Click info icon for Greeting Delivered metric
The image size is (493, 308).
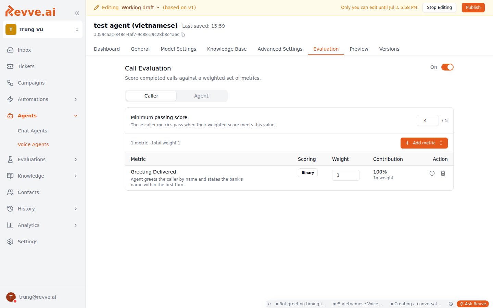432,173
